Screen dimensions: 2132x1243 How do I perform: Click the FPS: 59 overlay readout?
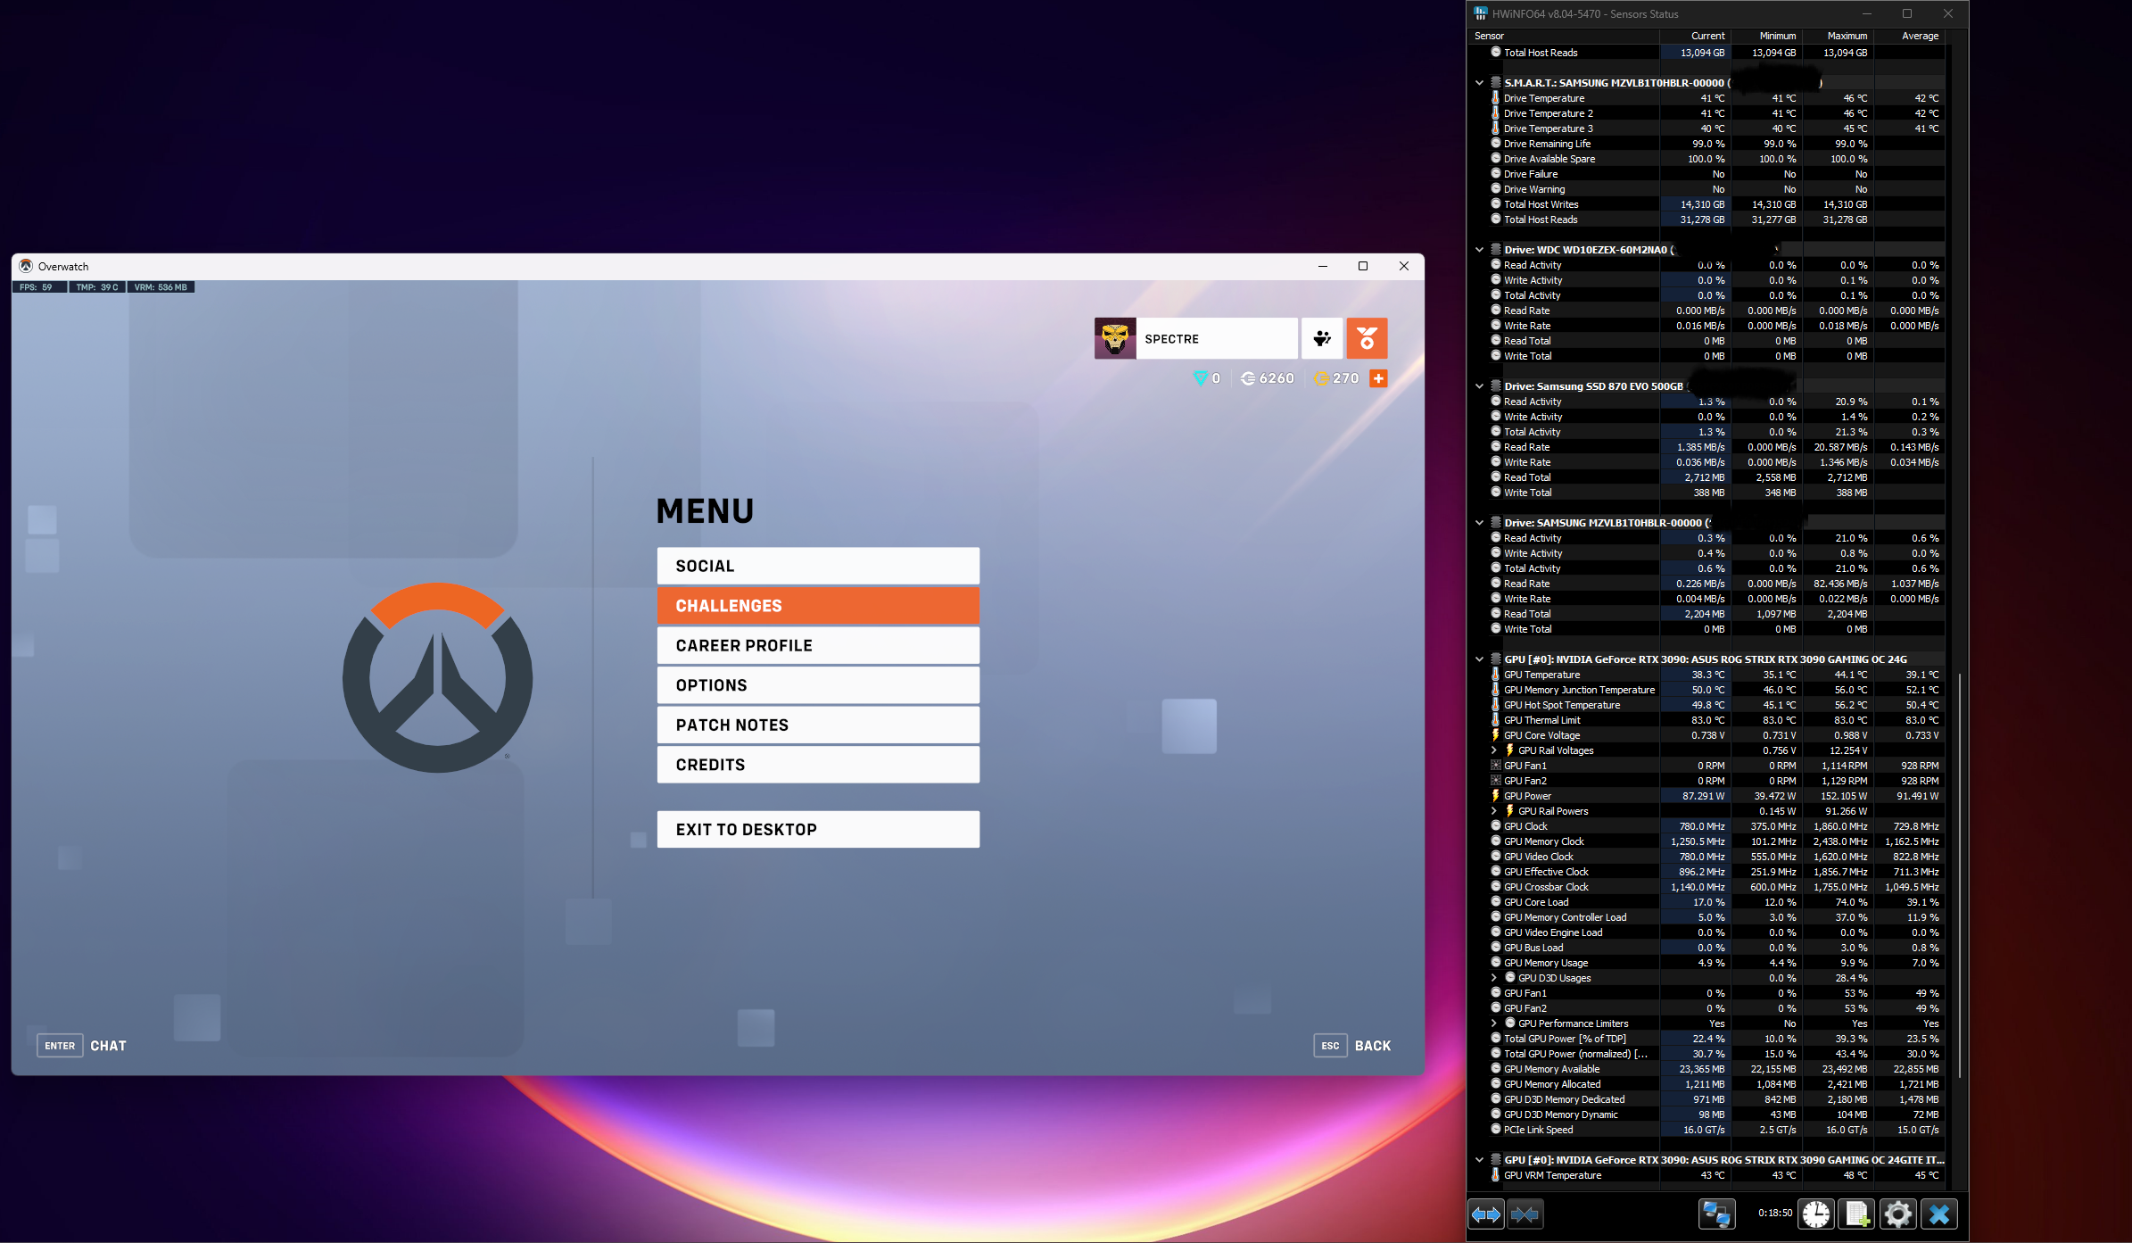coord(38,287)
